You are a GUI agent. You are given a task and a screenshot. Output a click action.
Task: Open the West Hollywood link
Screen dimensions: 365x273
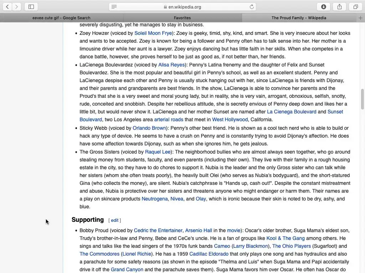[230, 119]
